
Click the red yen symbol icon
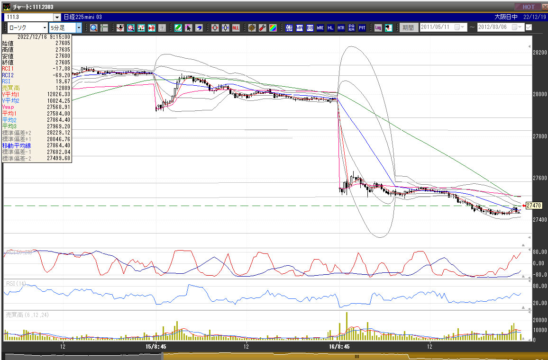pyautogui.click(x=152, y=28)
